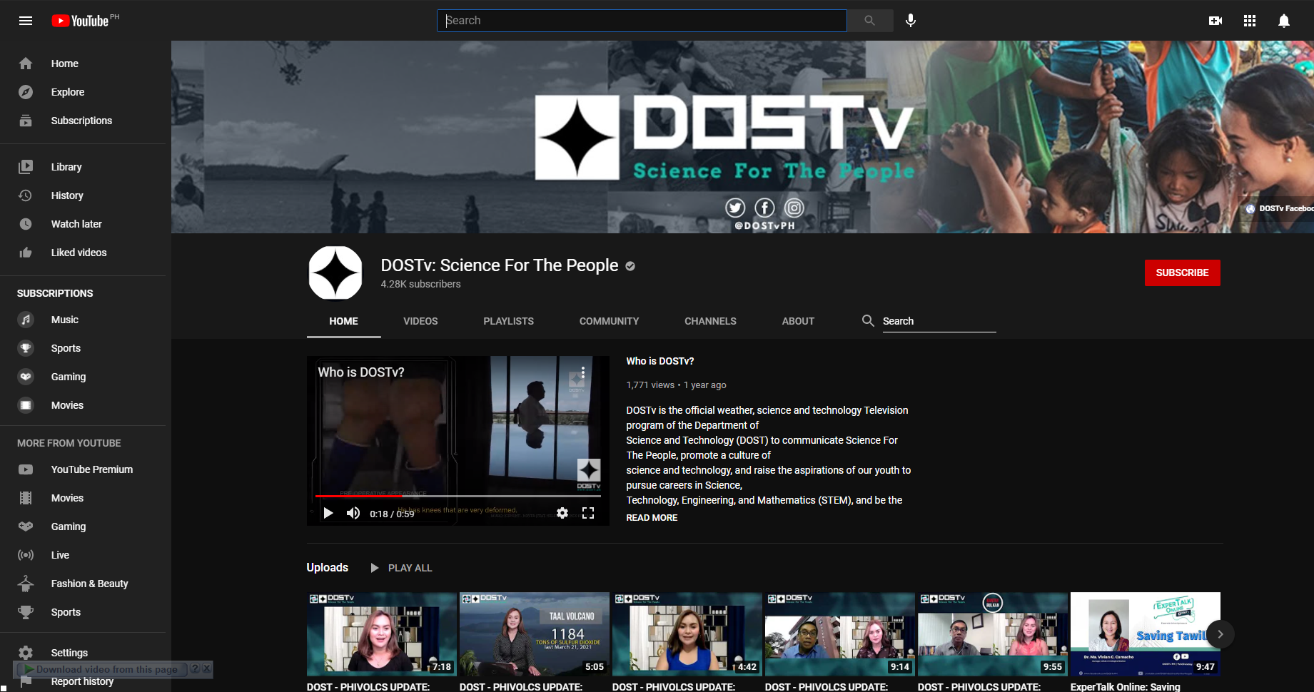The height and width of the screenshot is (692, 1314).
Task: Click Download video from this page
Action: tap(101, 669)
